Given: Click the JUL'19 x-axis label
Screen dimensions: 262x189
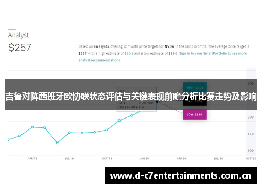Looking at the screenshot, I should click(70, 158).
